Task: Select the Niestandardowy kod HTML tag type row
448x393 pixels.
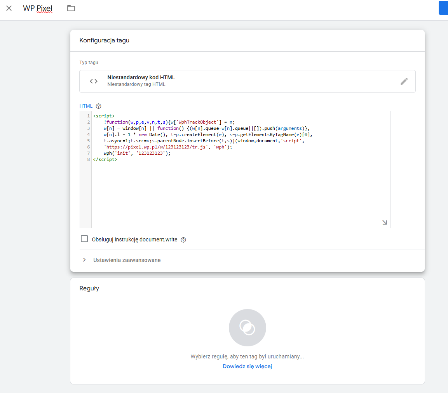Action: coord(248,81)
